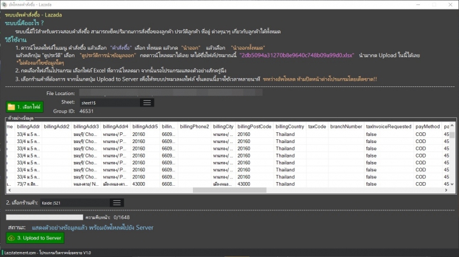
Task: Click the 3. Upload to Server button
Action: click(35, 238)
